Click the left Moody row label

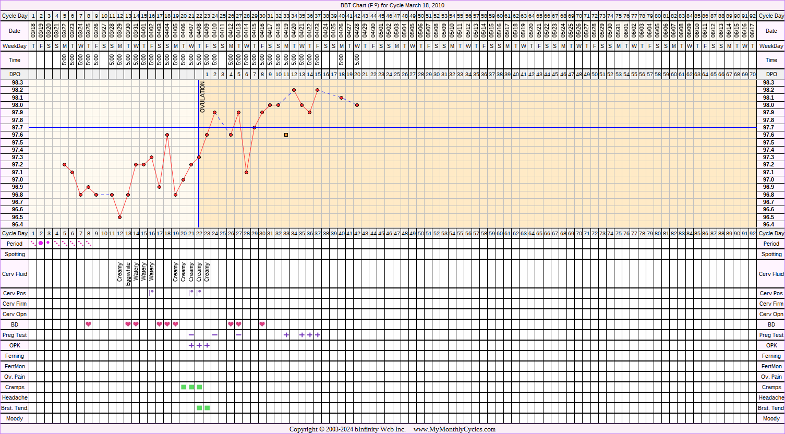point(15,418)
